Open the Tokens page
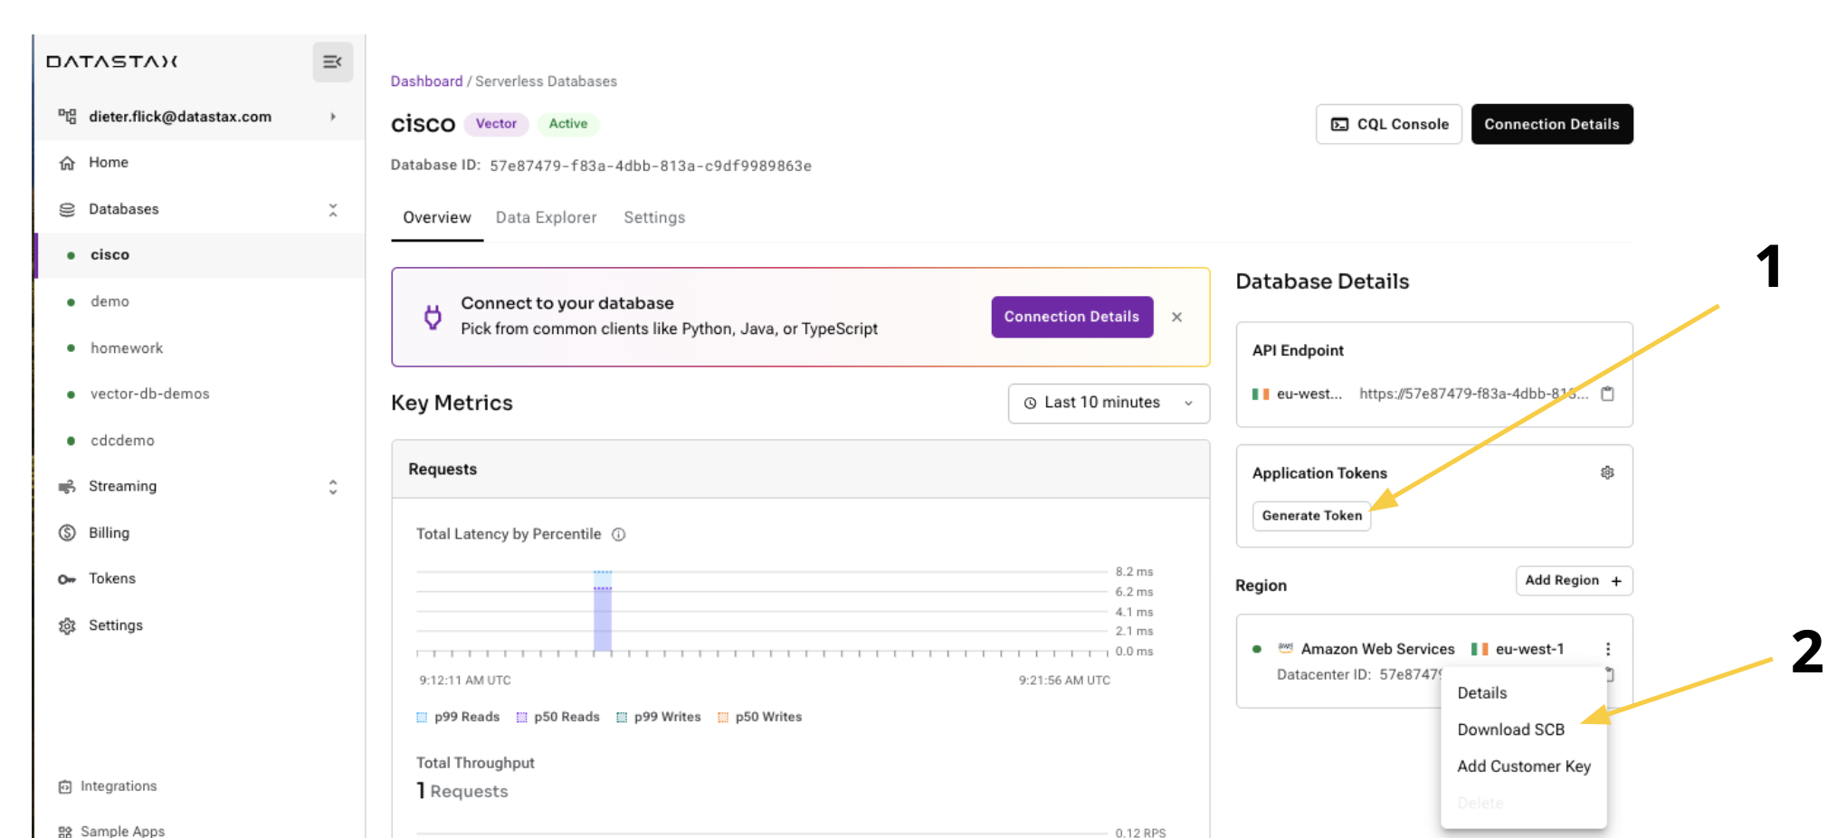Image resolution: width=1837 pixels, height=838 pixels. tap(112, 578)
